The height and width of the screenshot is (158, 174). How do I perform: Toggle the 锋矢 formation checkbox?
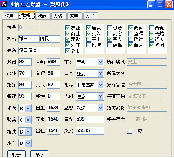point(151,39)
